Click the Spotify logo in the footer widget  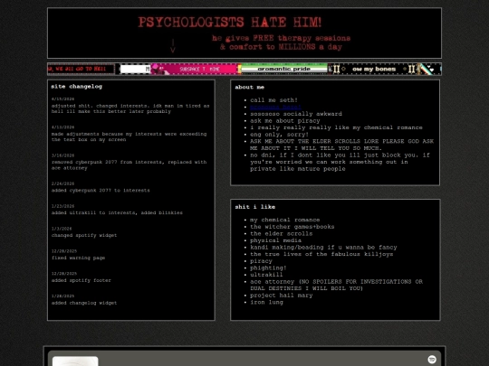tap(432, 360)
